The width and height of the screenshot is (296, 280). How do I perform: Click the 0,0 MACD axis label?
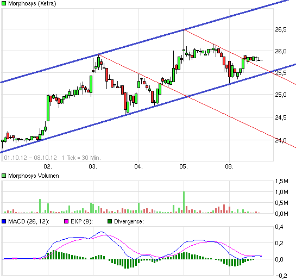click(x=279, y=259)
